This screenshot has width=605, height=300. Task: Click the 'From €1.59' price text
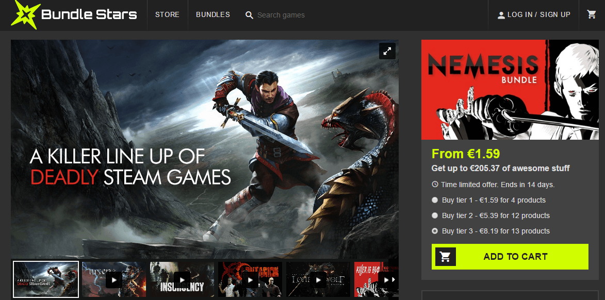click(466, 154)
